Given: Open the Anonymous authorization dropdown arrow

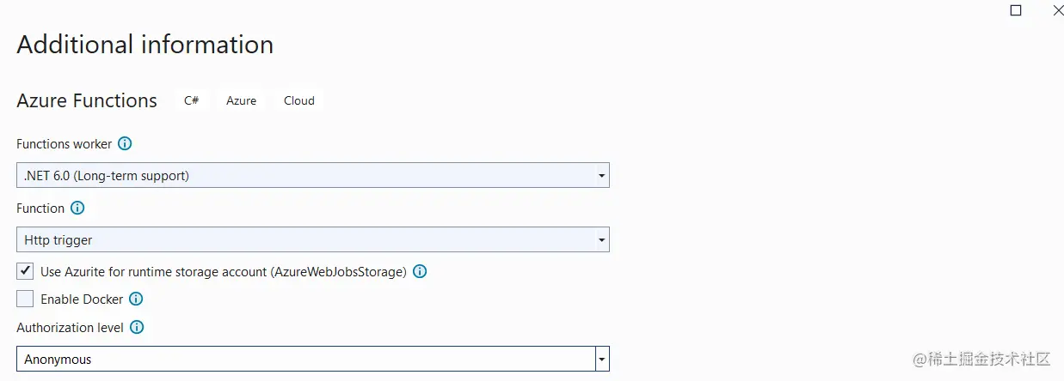Looking at the screenshot, I should point(602,359).
